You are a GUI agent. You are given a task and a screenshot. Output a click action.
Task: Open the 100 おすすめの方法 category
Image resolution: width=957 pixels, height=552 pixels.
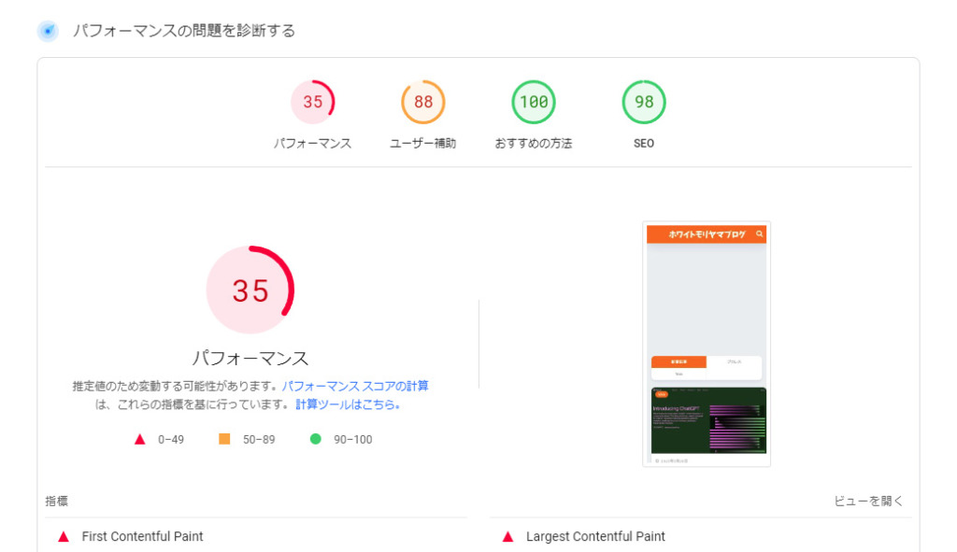(534, 102)
